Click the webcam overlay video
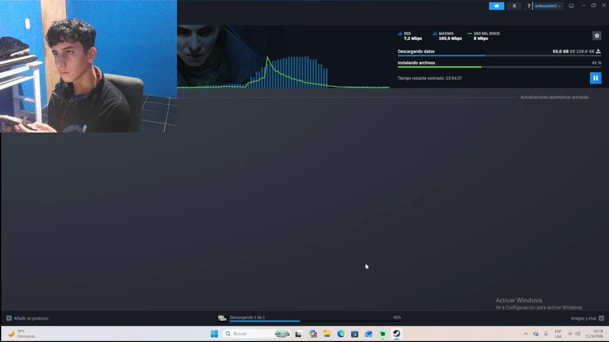This screenshot has width=609, height=342. click(88, 66)
